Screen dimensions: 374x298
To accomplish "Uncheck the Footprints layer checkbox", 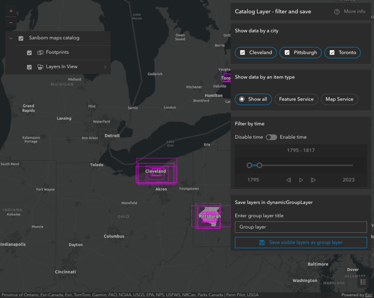I will (29, 53).
